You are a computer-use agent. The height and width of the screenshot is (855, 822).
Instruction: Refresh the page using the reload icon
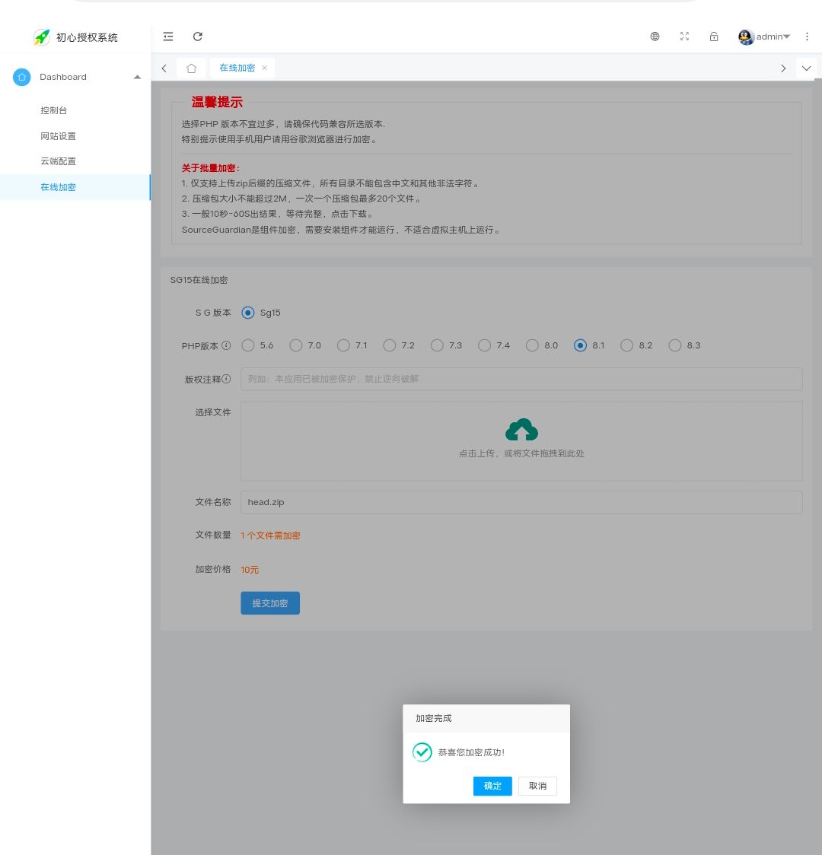198,36
